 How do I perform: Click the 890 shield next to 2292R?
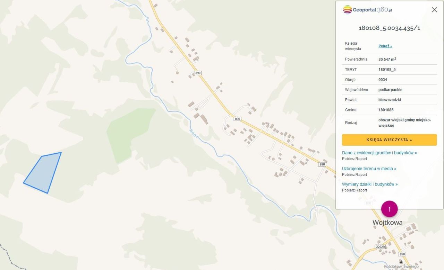[402, 254]
